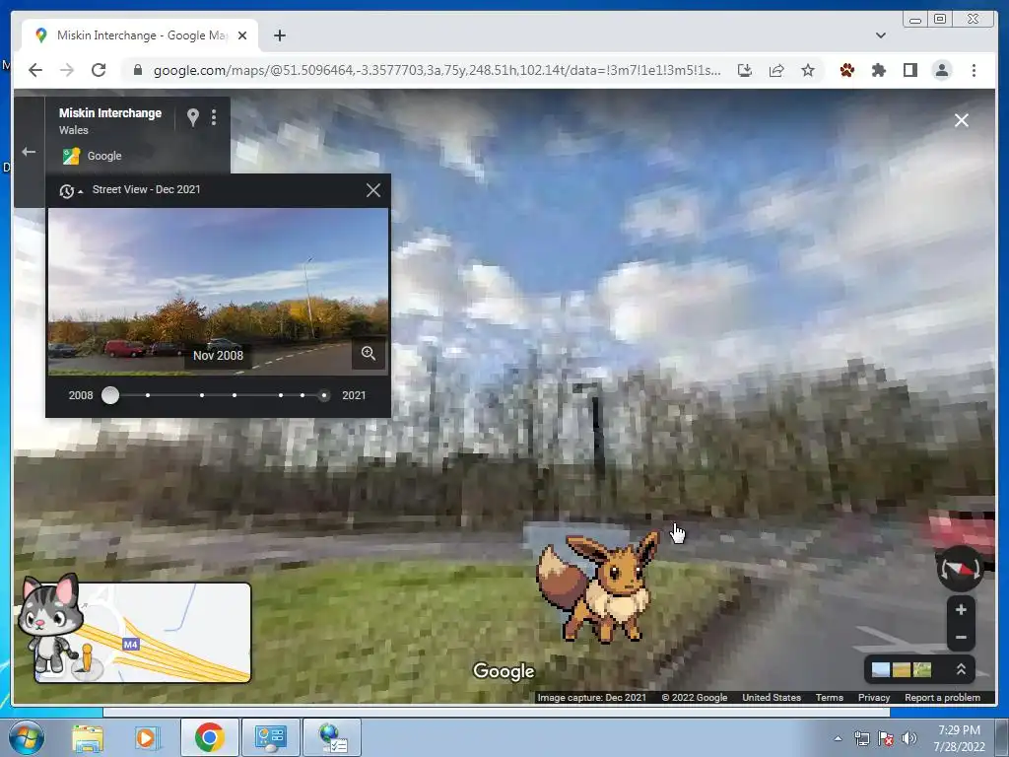1009x757 pixels.
Task: Open the Extensions puzzle menu
Action: pyautogui.click(x=879, y=70)
